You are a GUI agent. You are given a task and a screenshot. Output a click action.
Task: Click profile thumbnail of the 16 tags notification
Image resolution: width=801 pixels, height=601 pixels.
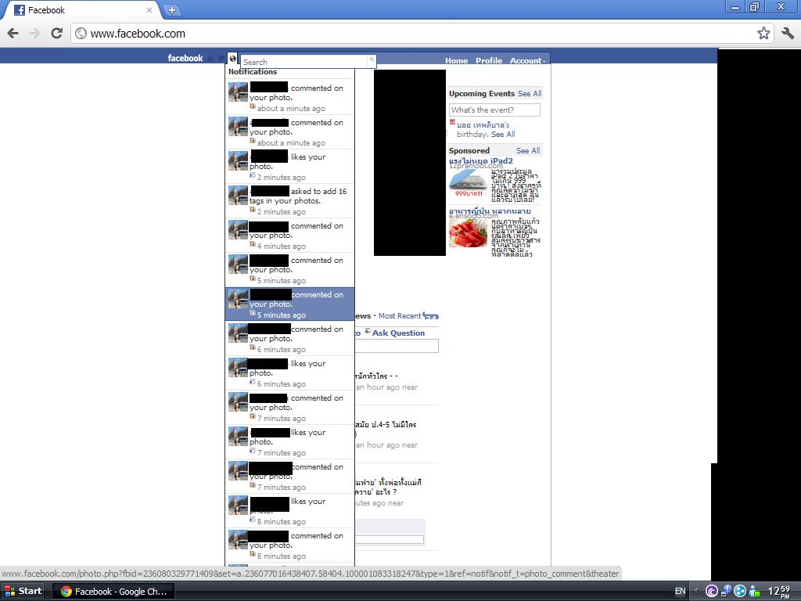pos(238,195)
